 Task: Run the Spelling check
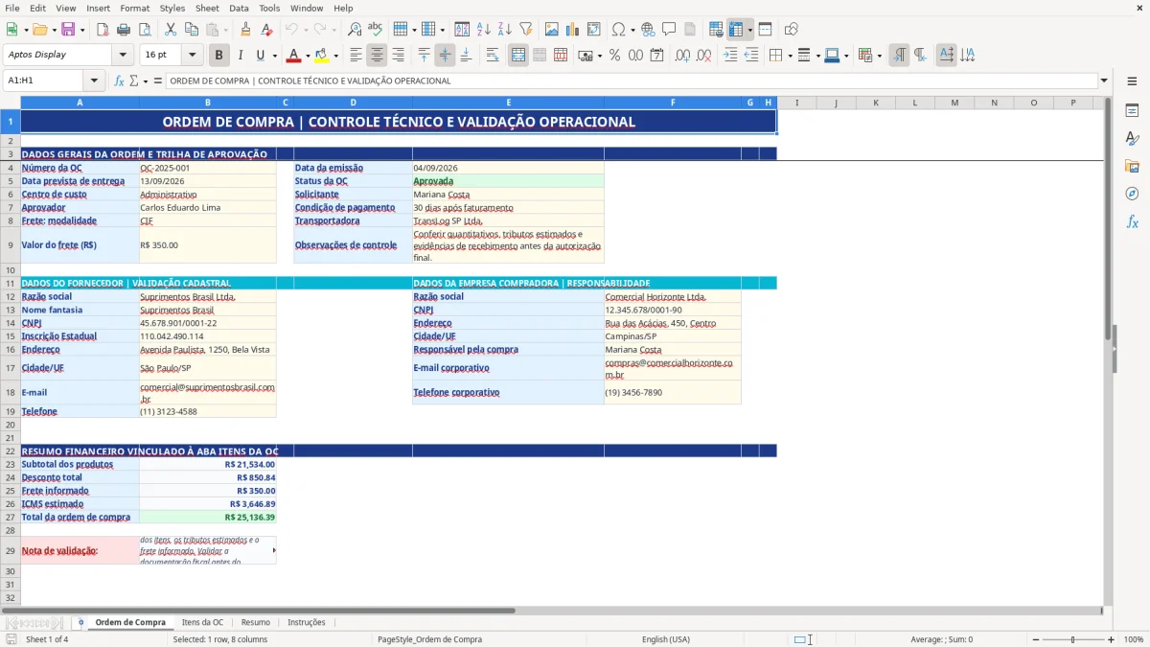point(376,30)
